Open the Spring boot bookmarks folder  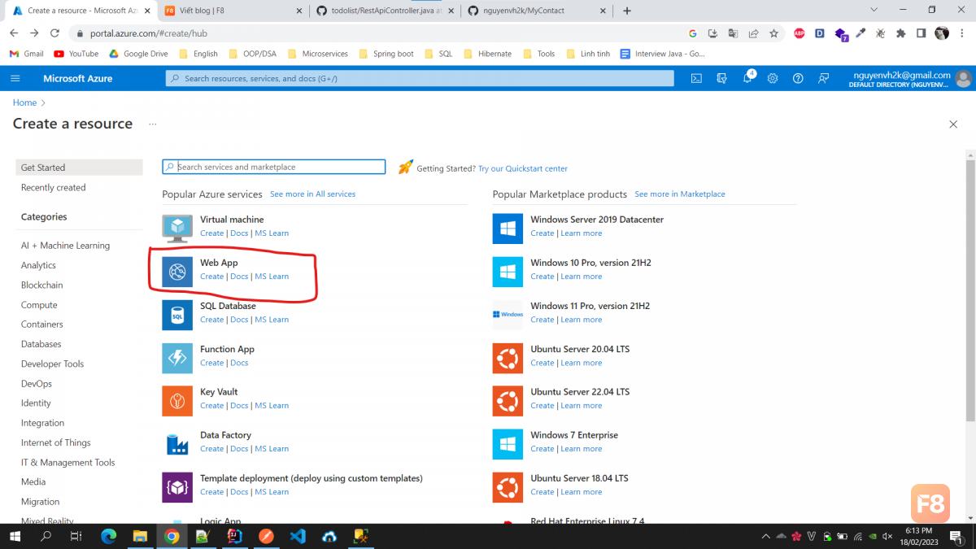(x=386, y=54)
